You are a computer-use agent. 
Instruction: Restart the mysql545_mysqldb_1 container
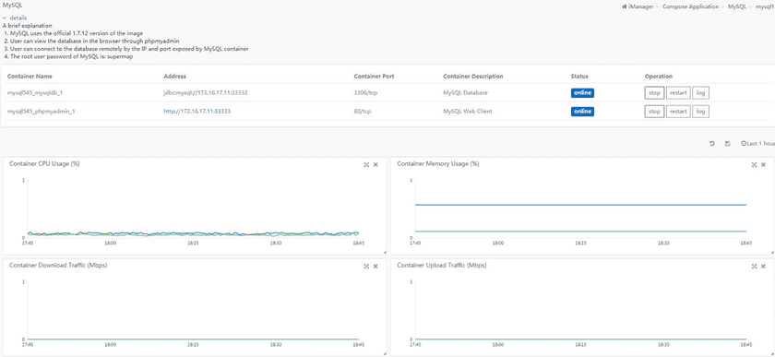coord(678,93)
